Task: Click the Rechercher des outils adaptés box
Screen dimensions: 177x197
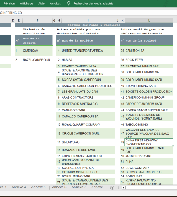Action: [93, 3]
